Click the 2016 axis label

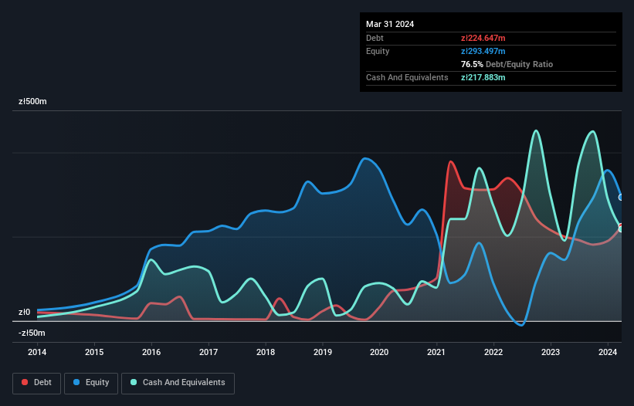151,352
